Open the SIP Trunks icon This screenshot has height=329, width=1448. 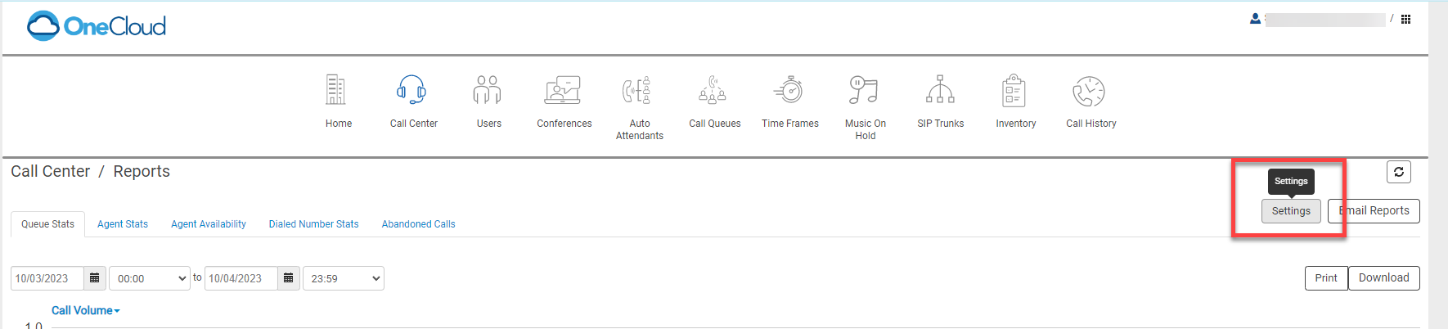tap(940, 90)
